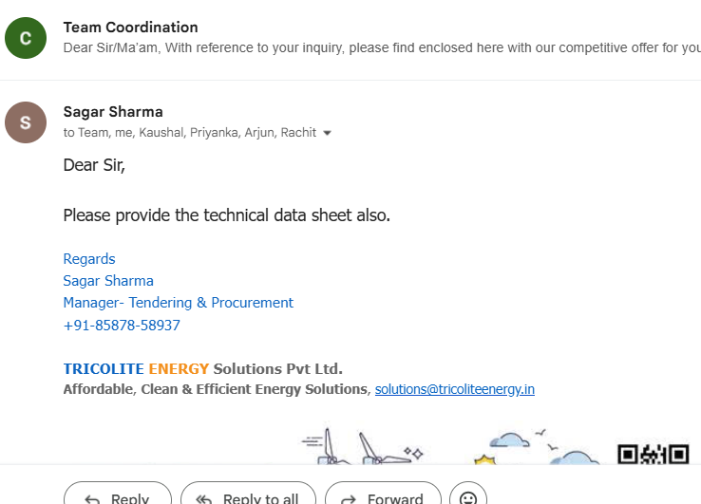Click the TRICOLITE ENERGY company name

[x=136, y=368]
